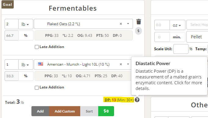
Task: Click the Goal badge
Action: point(8,5)
